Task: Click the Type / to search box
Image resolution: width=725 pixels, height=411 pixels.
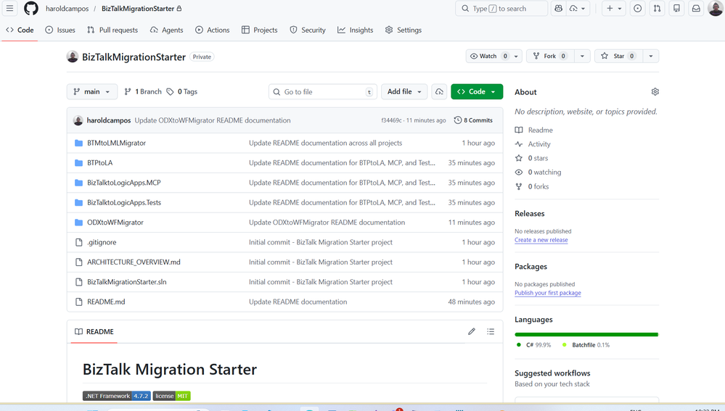Action: pyautogui.click(x=501, y=8)
